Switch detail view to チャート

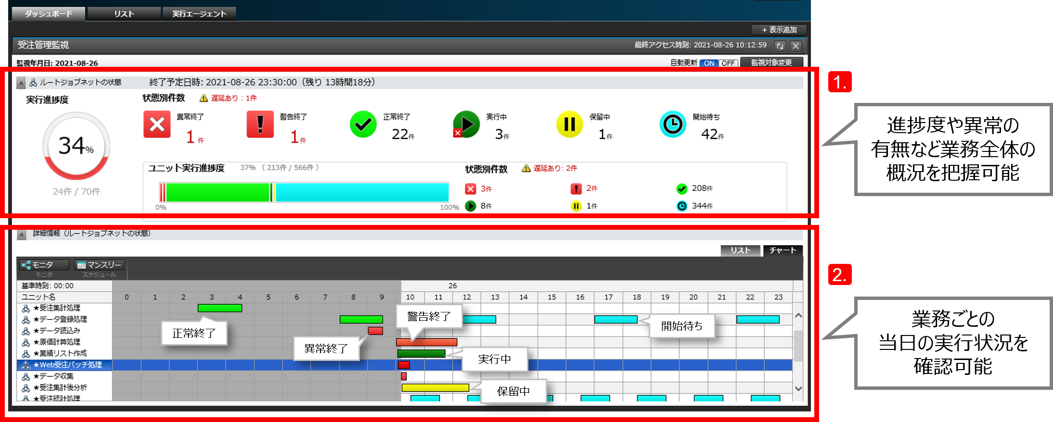[x=783, y=250]
